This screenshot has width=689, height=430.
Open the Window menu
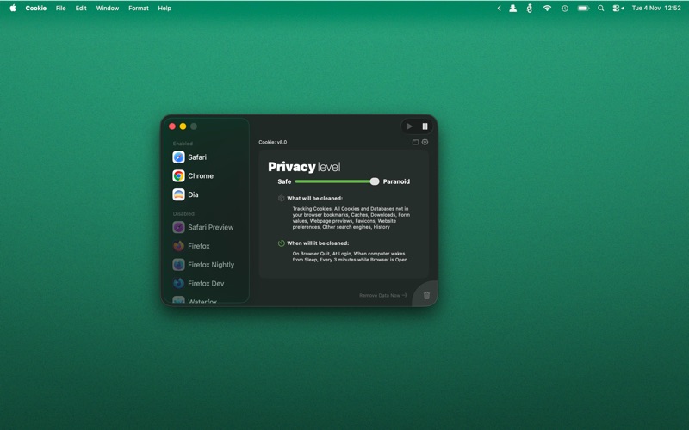click(108, 8)
